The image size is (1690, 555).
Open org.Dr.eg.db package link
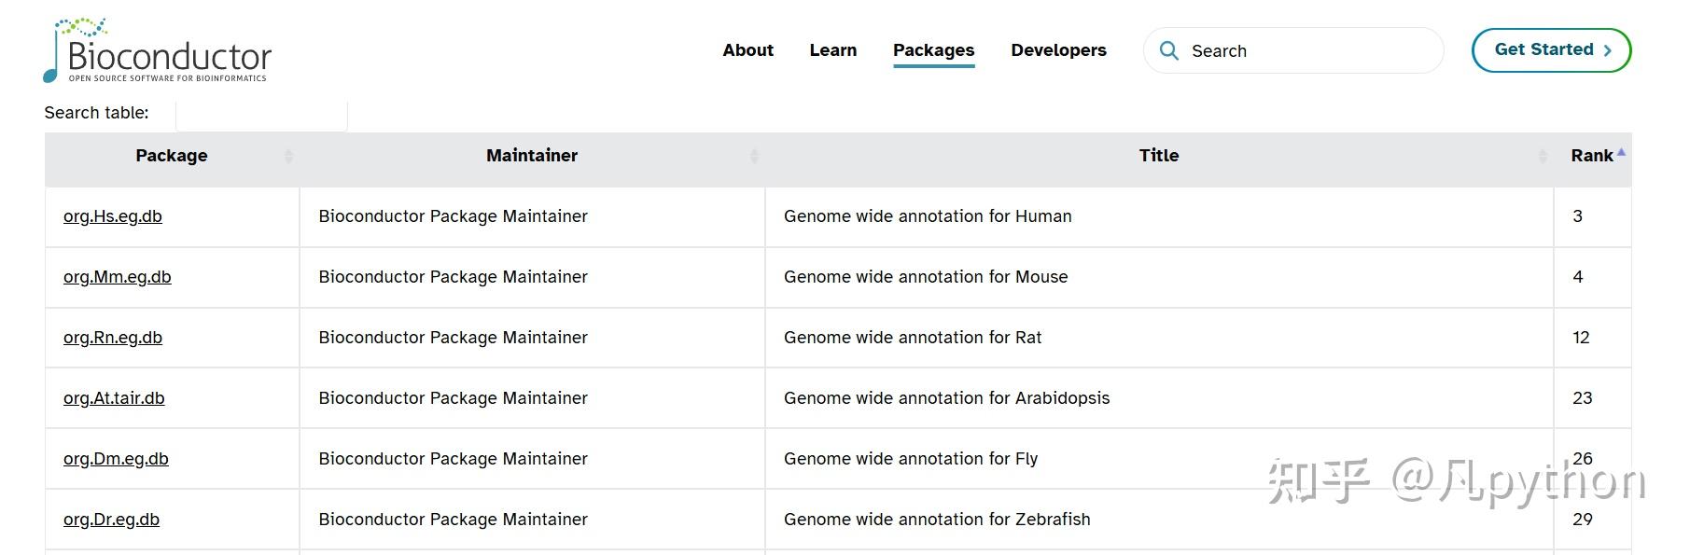pyautogui.click(x=111, y=520)
